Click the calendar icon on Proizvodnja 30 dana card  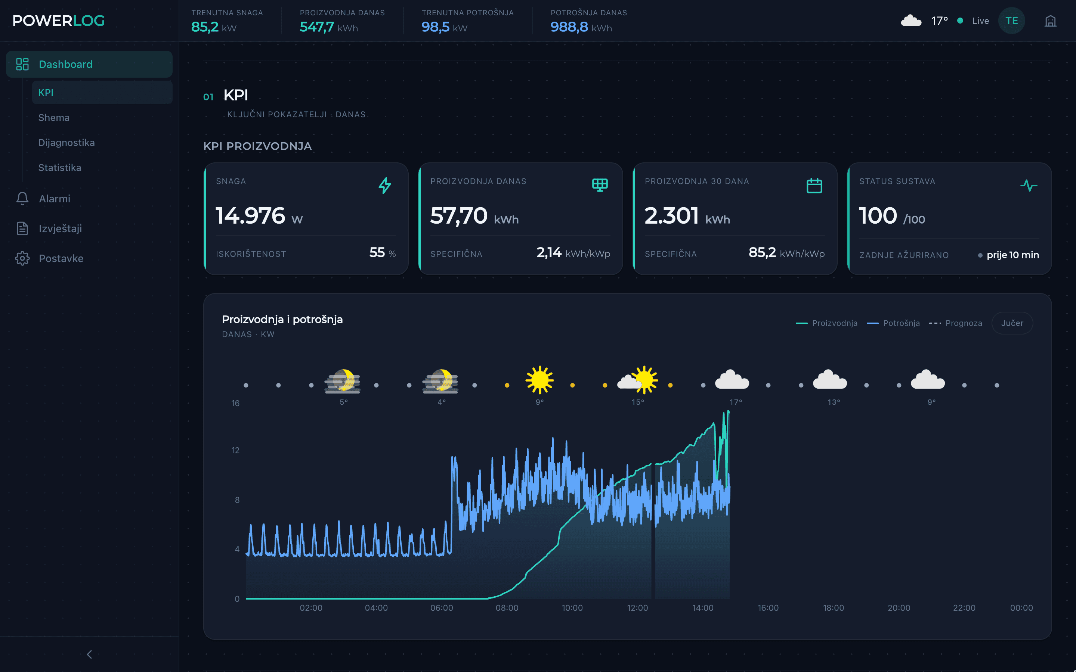pyautogui.click(x=814, y=185)
